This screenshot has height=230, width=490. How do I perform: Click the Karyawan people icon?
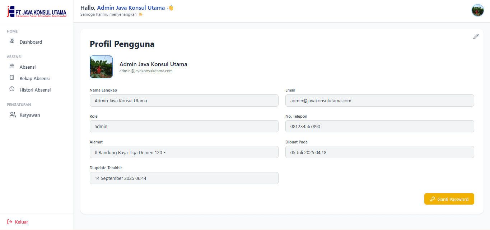[13, 115]
